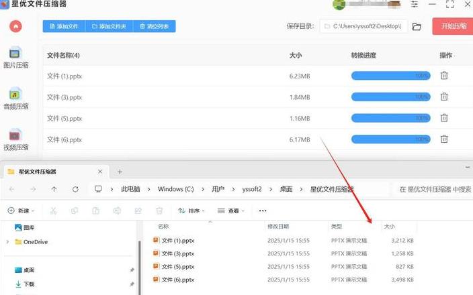Select 文件 (1).pptx row in compressor list
Viewport: 473px width, 295px height.
tap(258, 76)
